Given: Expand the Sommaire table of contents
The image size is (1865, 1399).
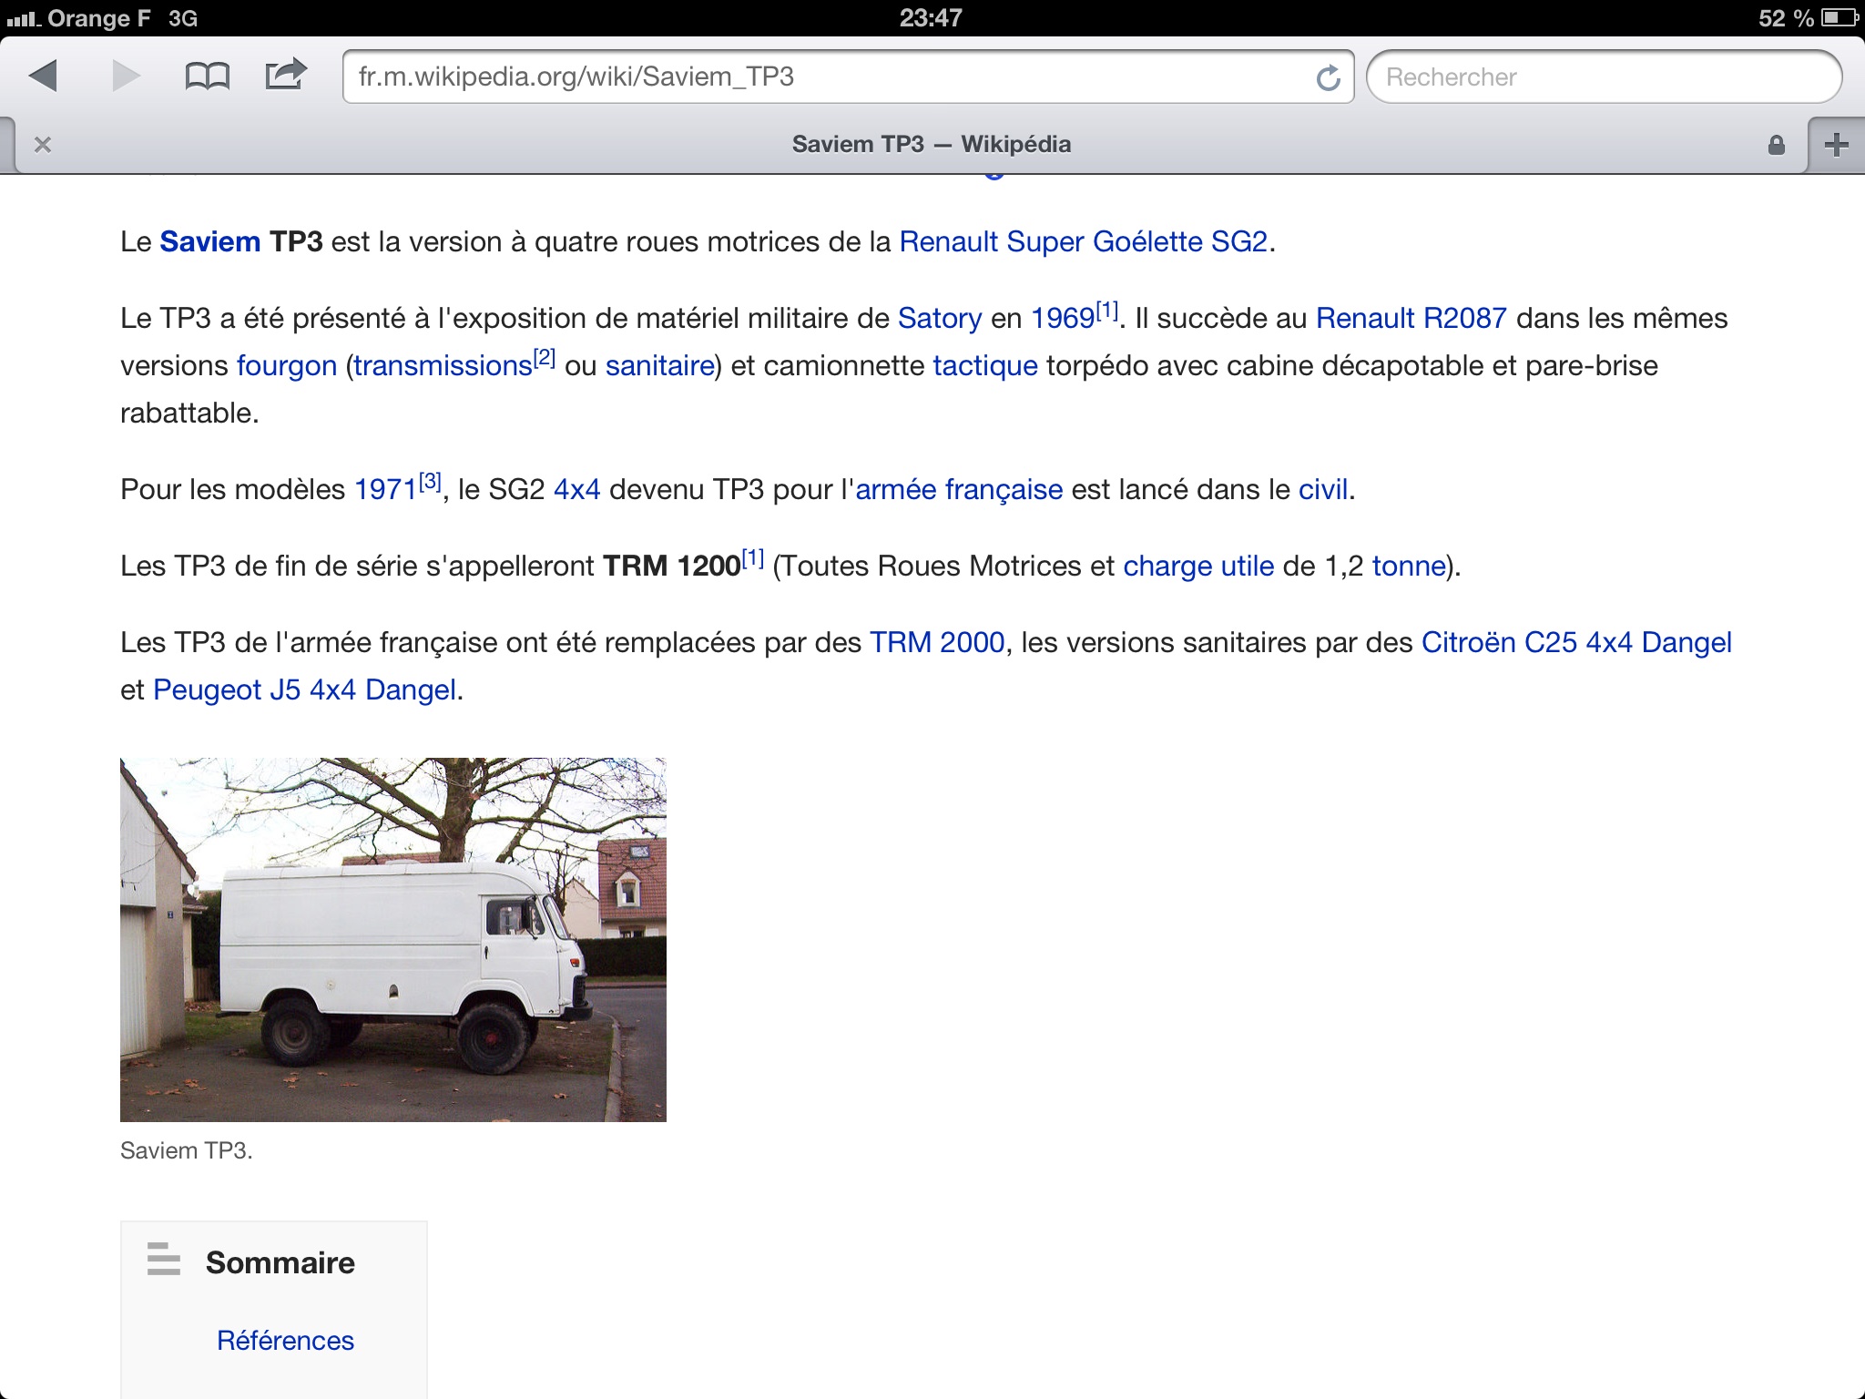Looking at the screenshot, I should (280, 1262).
